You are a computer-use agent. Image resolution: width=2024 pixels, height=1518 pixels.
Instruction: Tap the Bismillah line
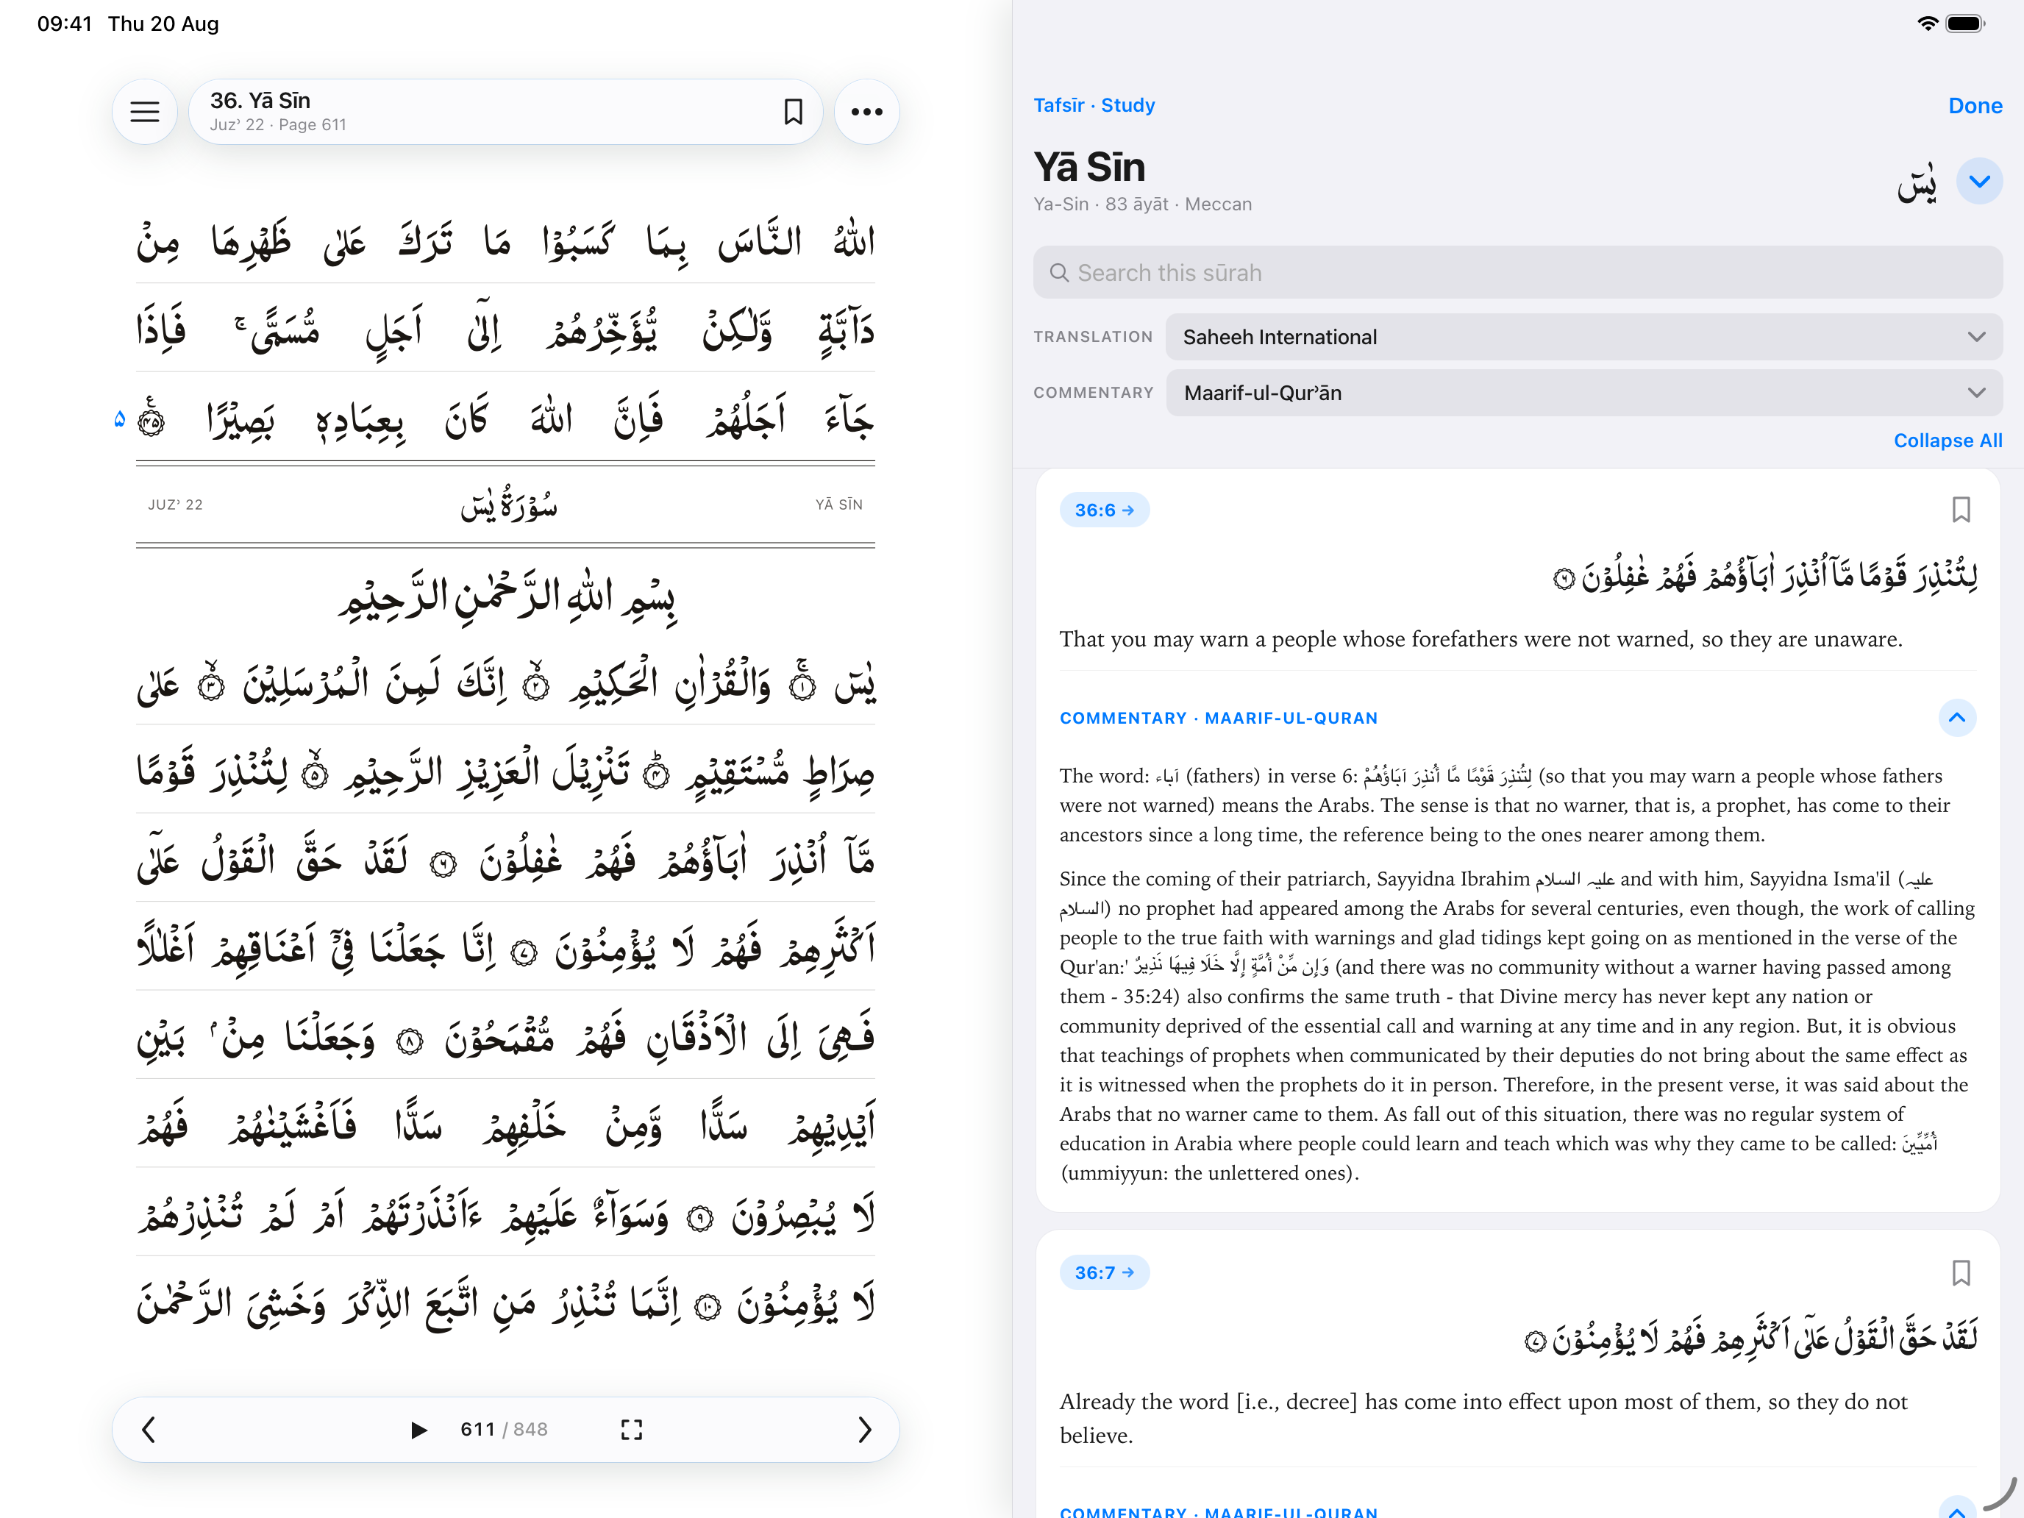(507, 599)
